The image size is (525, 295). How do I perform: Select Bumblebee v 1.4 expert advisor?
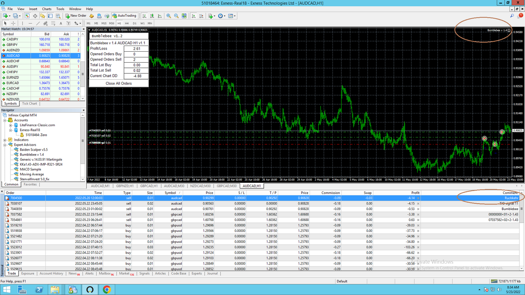32,155
